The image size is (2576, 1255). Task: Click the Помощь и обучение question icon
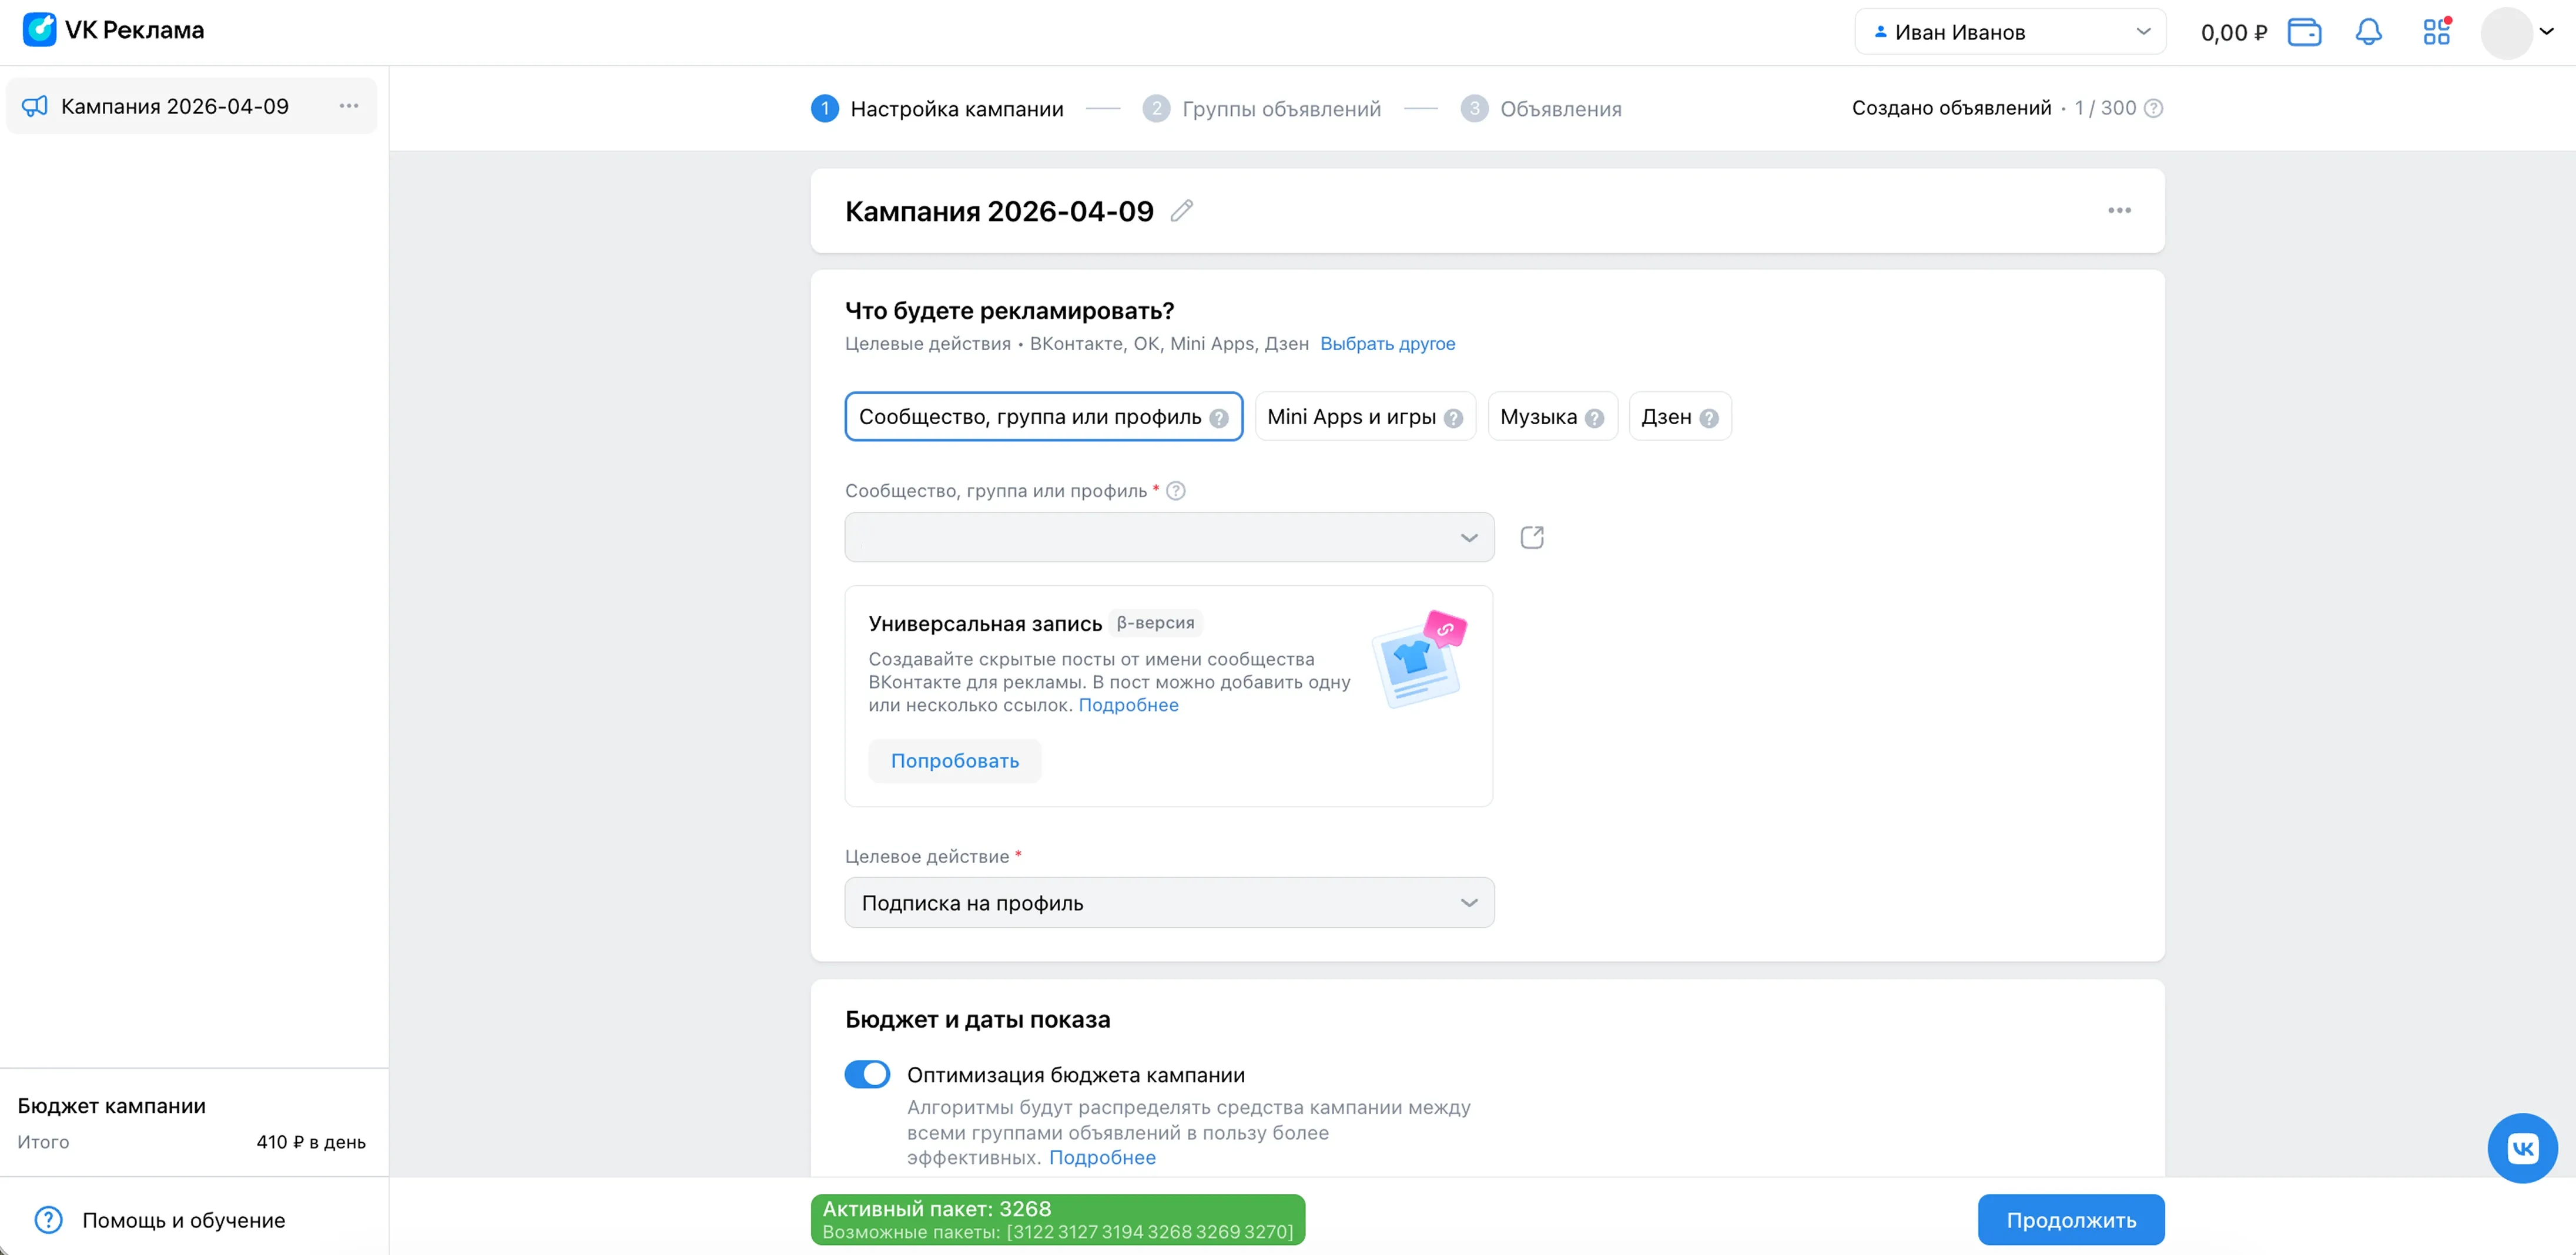tap(49, 1220)
